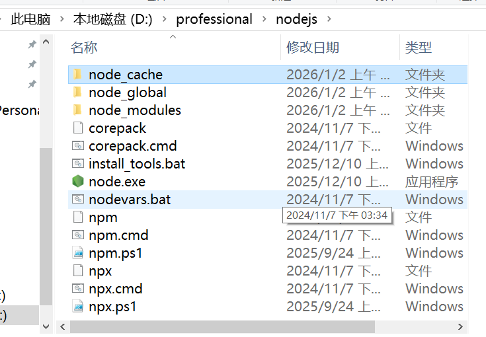Select the file name install_tools.bat
486x337 pixels.
coord(137,164)
